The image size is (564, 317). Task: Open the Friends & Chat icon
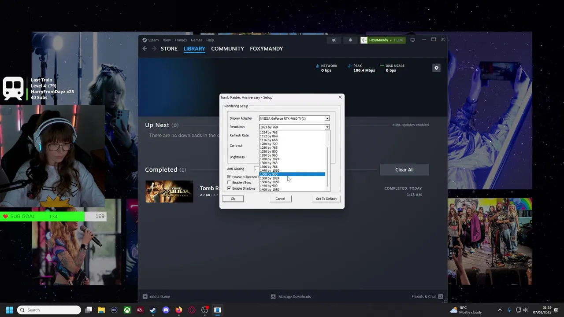(x=441, y=296)
